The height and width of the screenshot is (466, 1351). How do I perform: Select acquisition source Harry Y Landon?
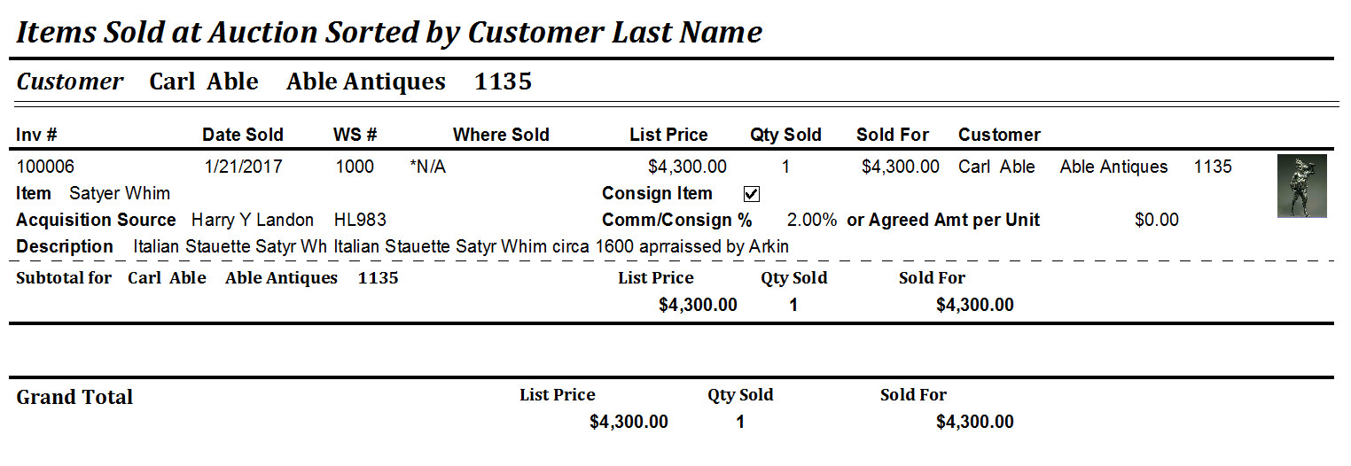tap(253, 220)
